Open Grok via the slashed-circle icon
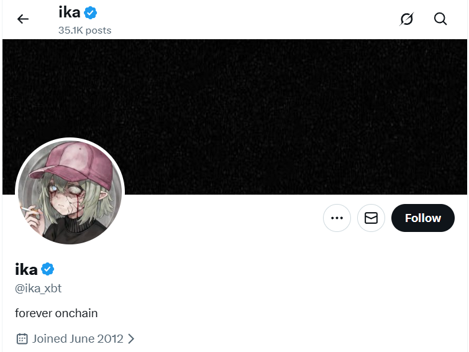The image size is (469, 352). tap(406, 19)
